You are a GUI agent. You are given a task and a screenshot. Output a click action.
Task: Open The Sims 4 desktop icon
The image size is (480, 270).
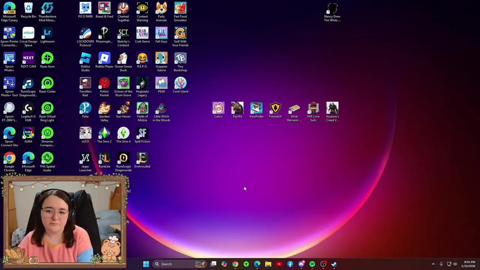pos(123,136)
